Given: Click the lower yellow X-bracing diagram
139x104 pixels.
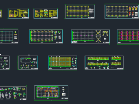Looking at the screenshot, I should click(x=98, y=39).
